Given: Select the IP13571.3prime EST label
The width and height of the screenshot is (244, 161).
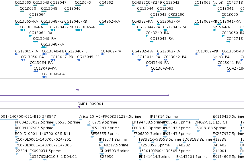Looking at the screenshot, I should coord(113,140).
